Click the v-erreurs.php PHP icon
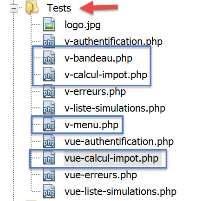Screen dimensions: 202x201 point(49,91)
